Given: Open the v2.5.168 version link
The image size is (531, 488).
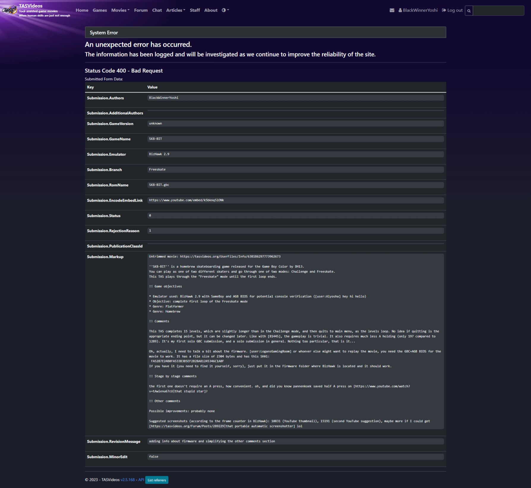Looking at the screenshot, I should (128, 480).
